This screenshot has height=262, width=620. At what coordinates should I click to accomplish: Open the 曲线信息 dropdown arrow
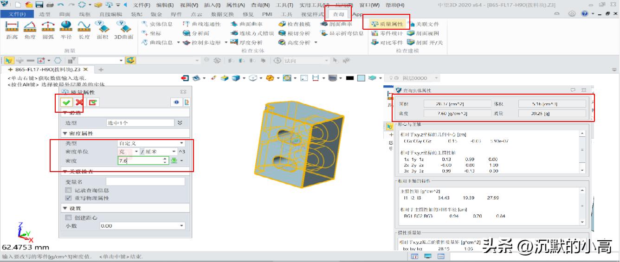coord(177,43)
